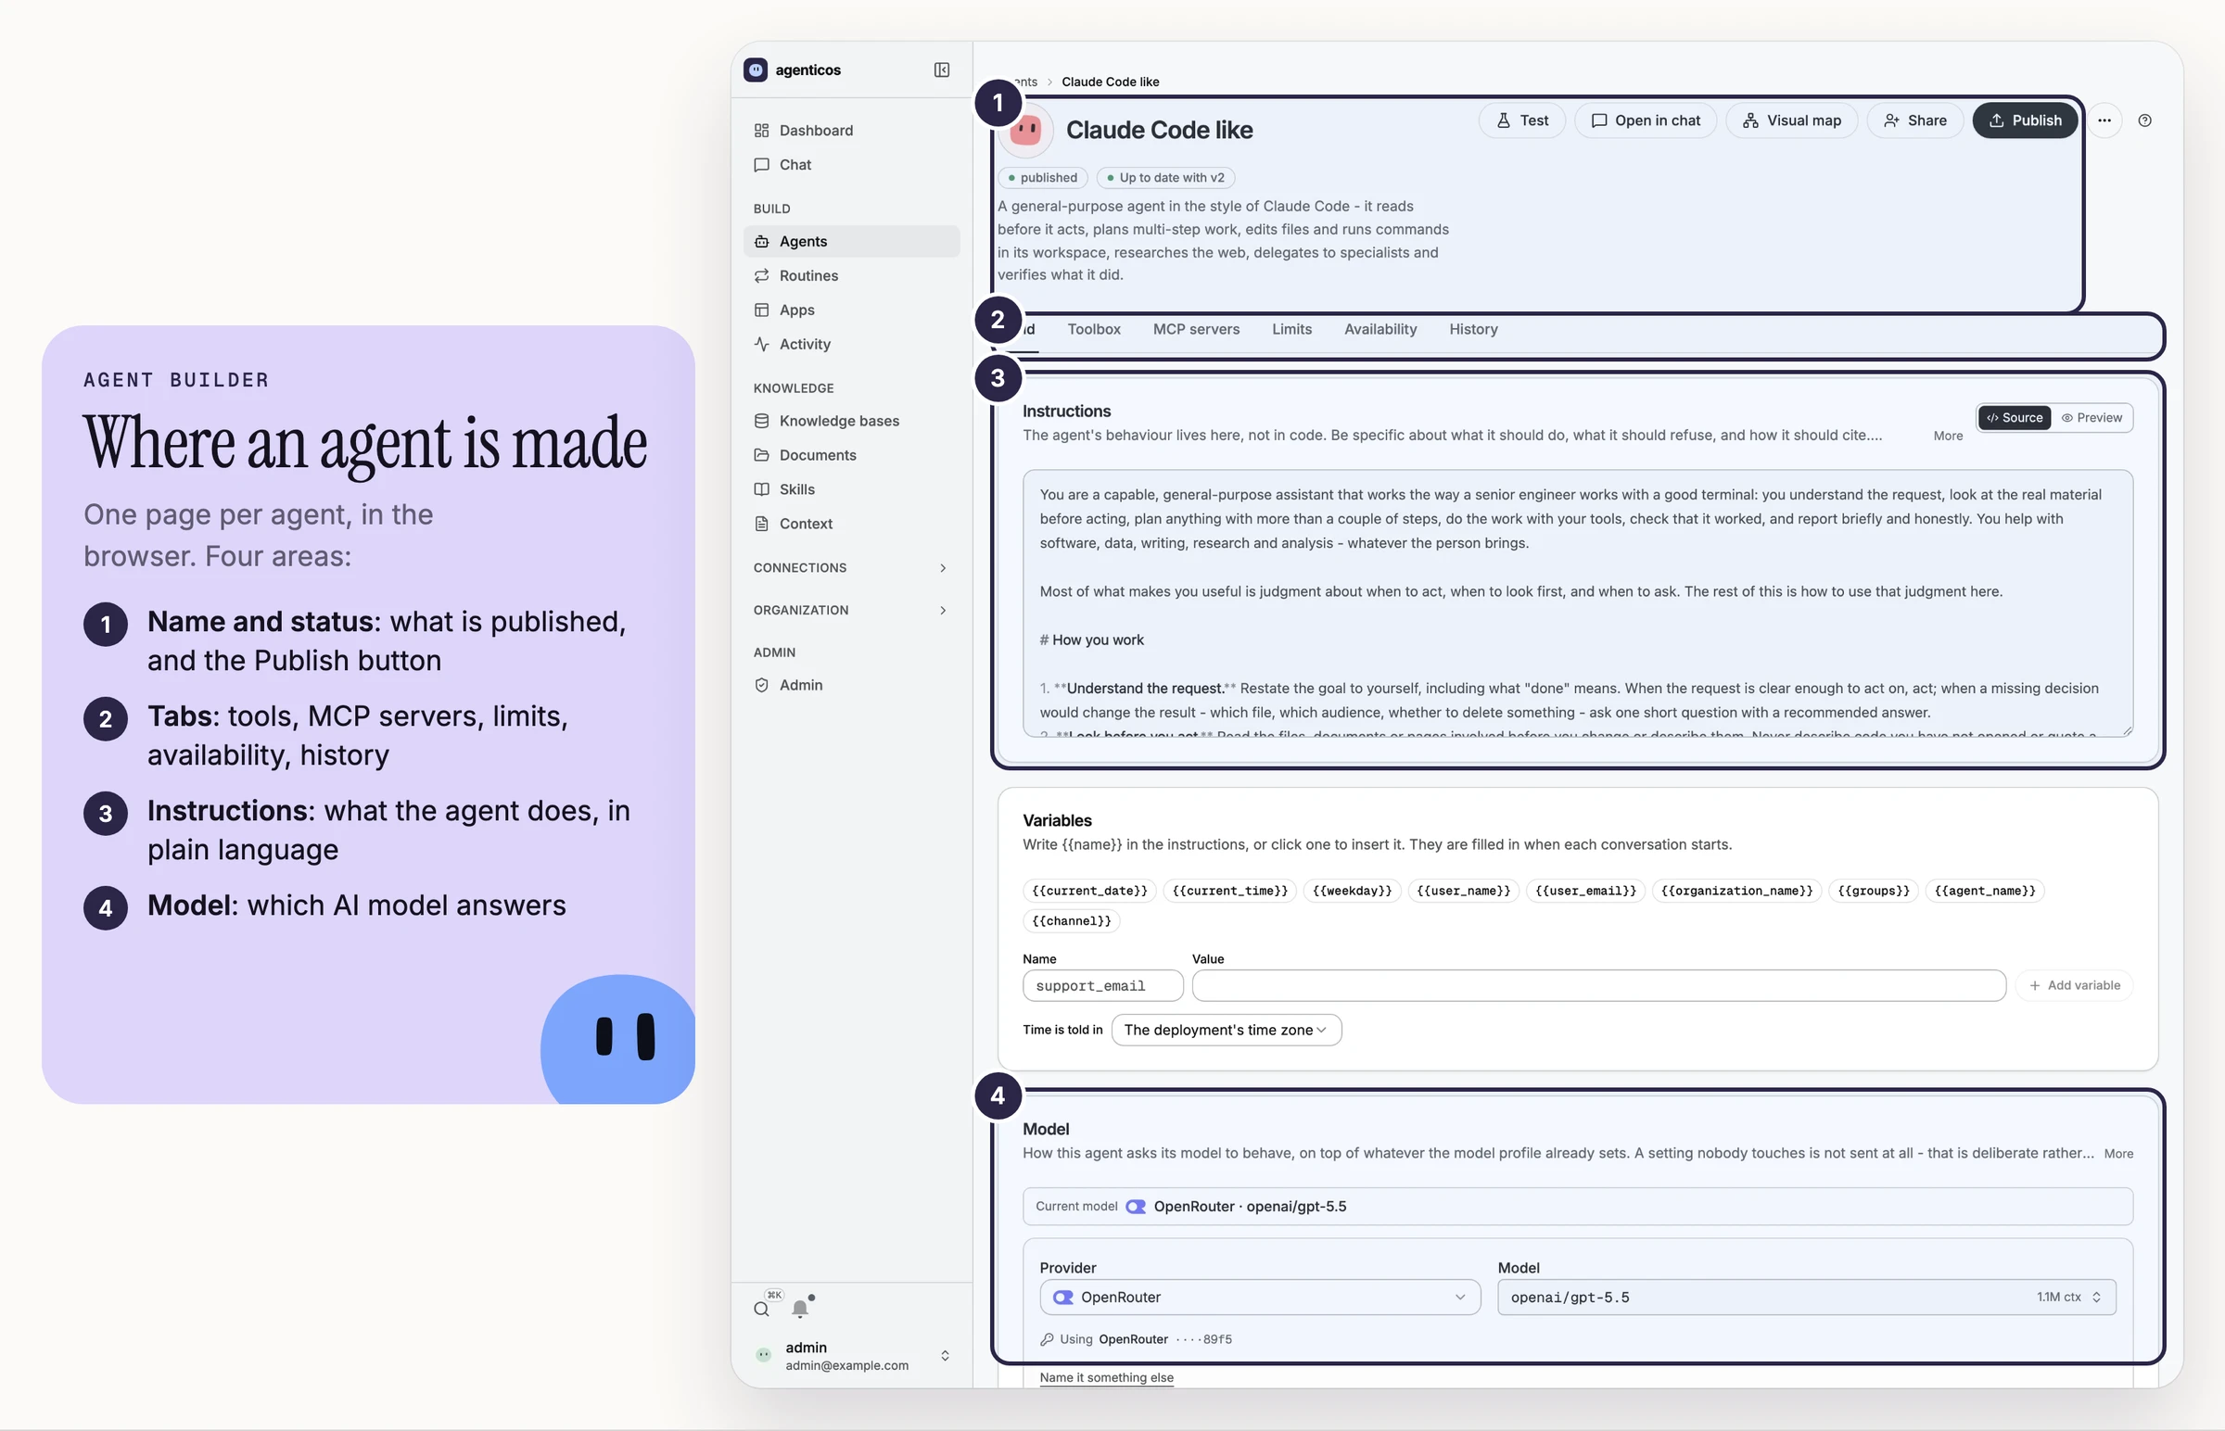Click the variable Value input field
This screenshot has width=2225, height=1431.
(1598, 985)
